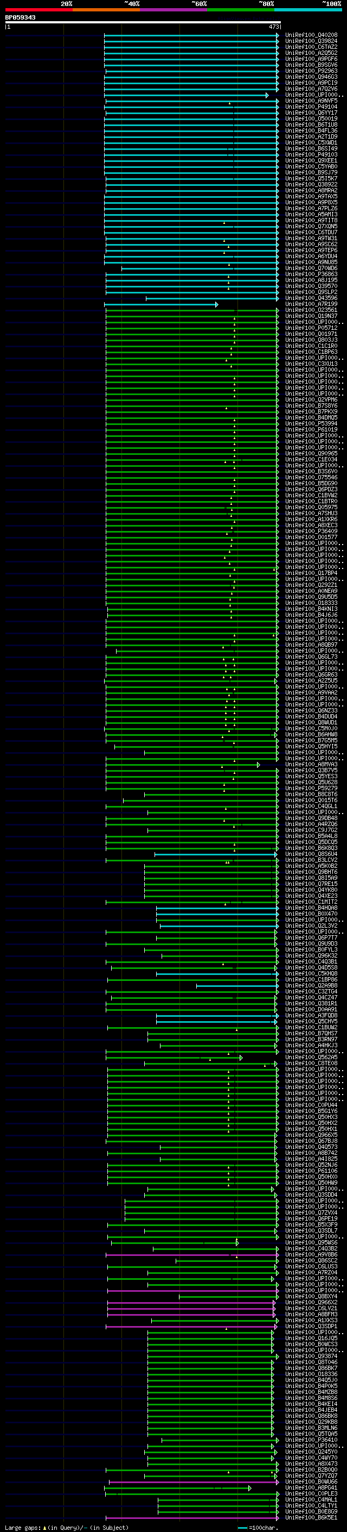
Task: Select hit UniRef100_Q6VY17
Action: (x=311, y=113)
